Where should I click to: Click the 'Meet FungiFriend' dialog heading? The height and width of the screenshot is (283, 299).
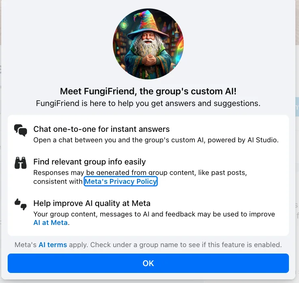pos(148,91)
